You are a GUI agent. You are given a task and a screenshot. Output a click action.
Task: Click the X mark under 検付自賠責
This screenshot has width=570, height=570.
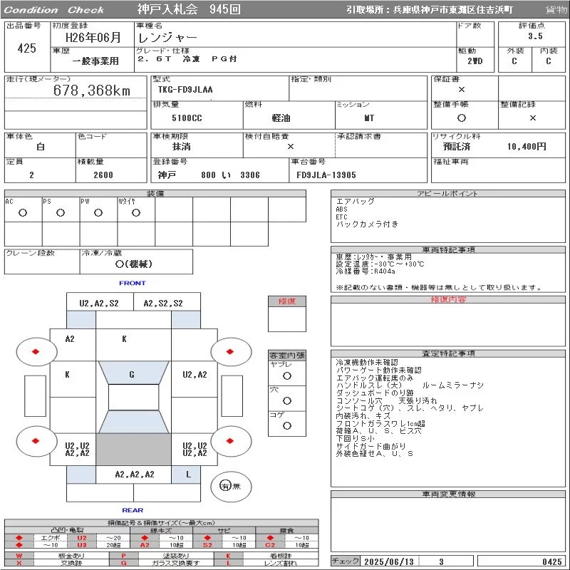tap(291, 147)
